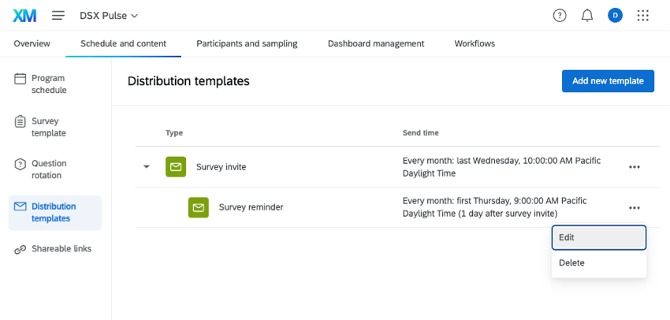Viewport: 670px width, 320px height.
Task: Click the XM logo icon
Action: [x=24, y=16]
